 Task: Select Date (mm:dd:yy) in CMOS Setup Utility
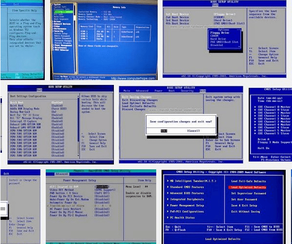tap(270, 98)
